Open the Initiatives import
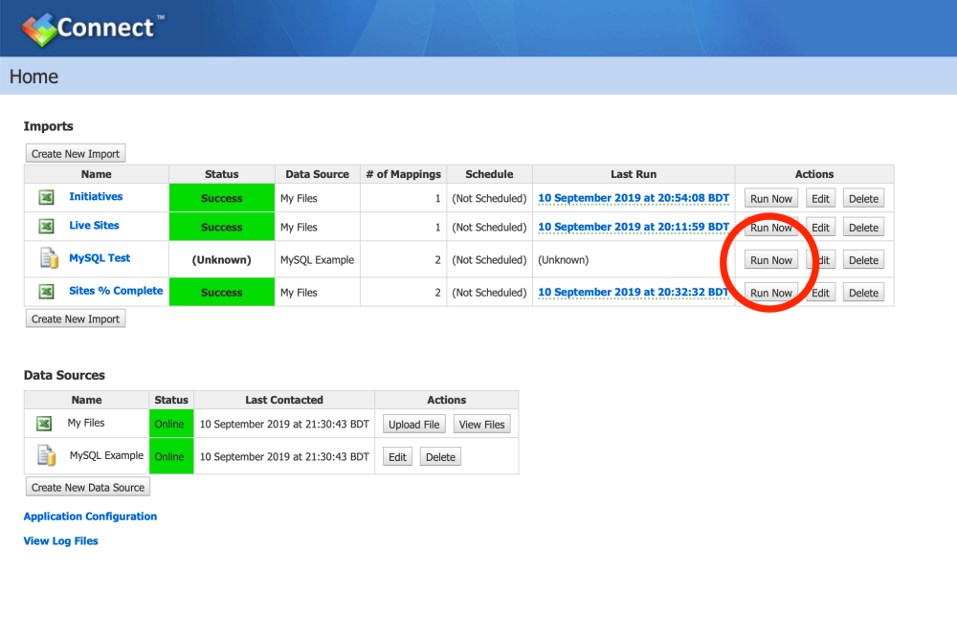The height and width of the screenshot is (637, 957). (x=96, y=196)
